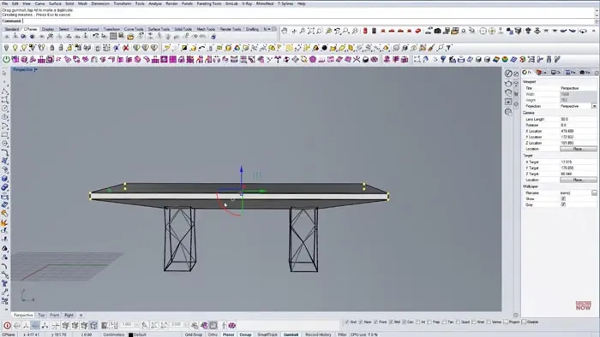Click the Zoom Extents icon
This screenshot has height=337, width=600.
[311, 31]
